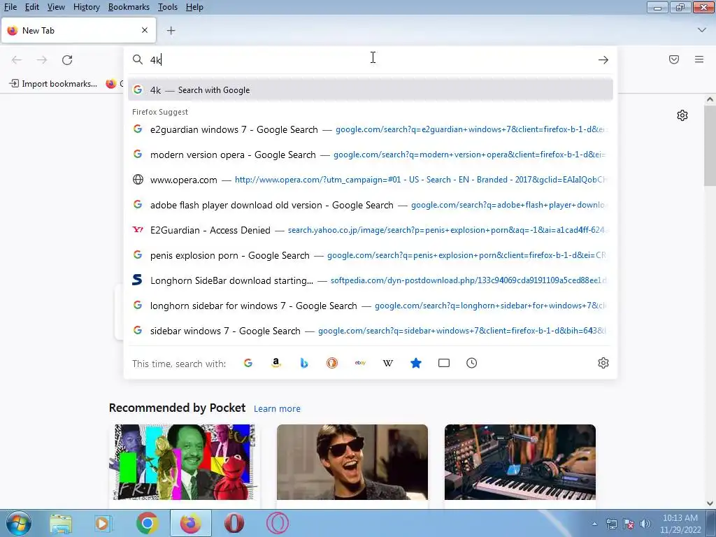Search history with the clock icon

(472, 363)
